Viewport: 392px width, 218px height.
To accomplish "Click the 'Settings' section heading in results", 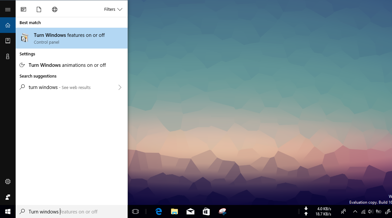I will [x=27, y=54].
